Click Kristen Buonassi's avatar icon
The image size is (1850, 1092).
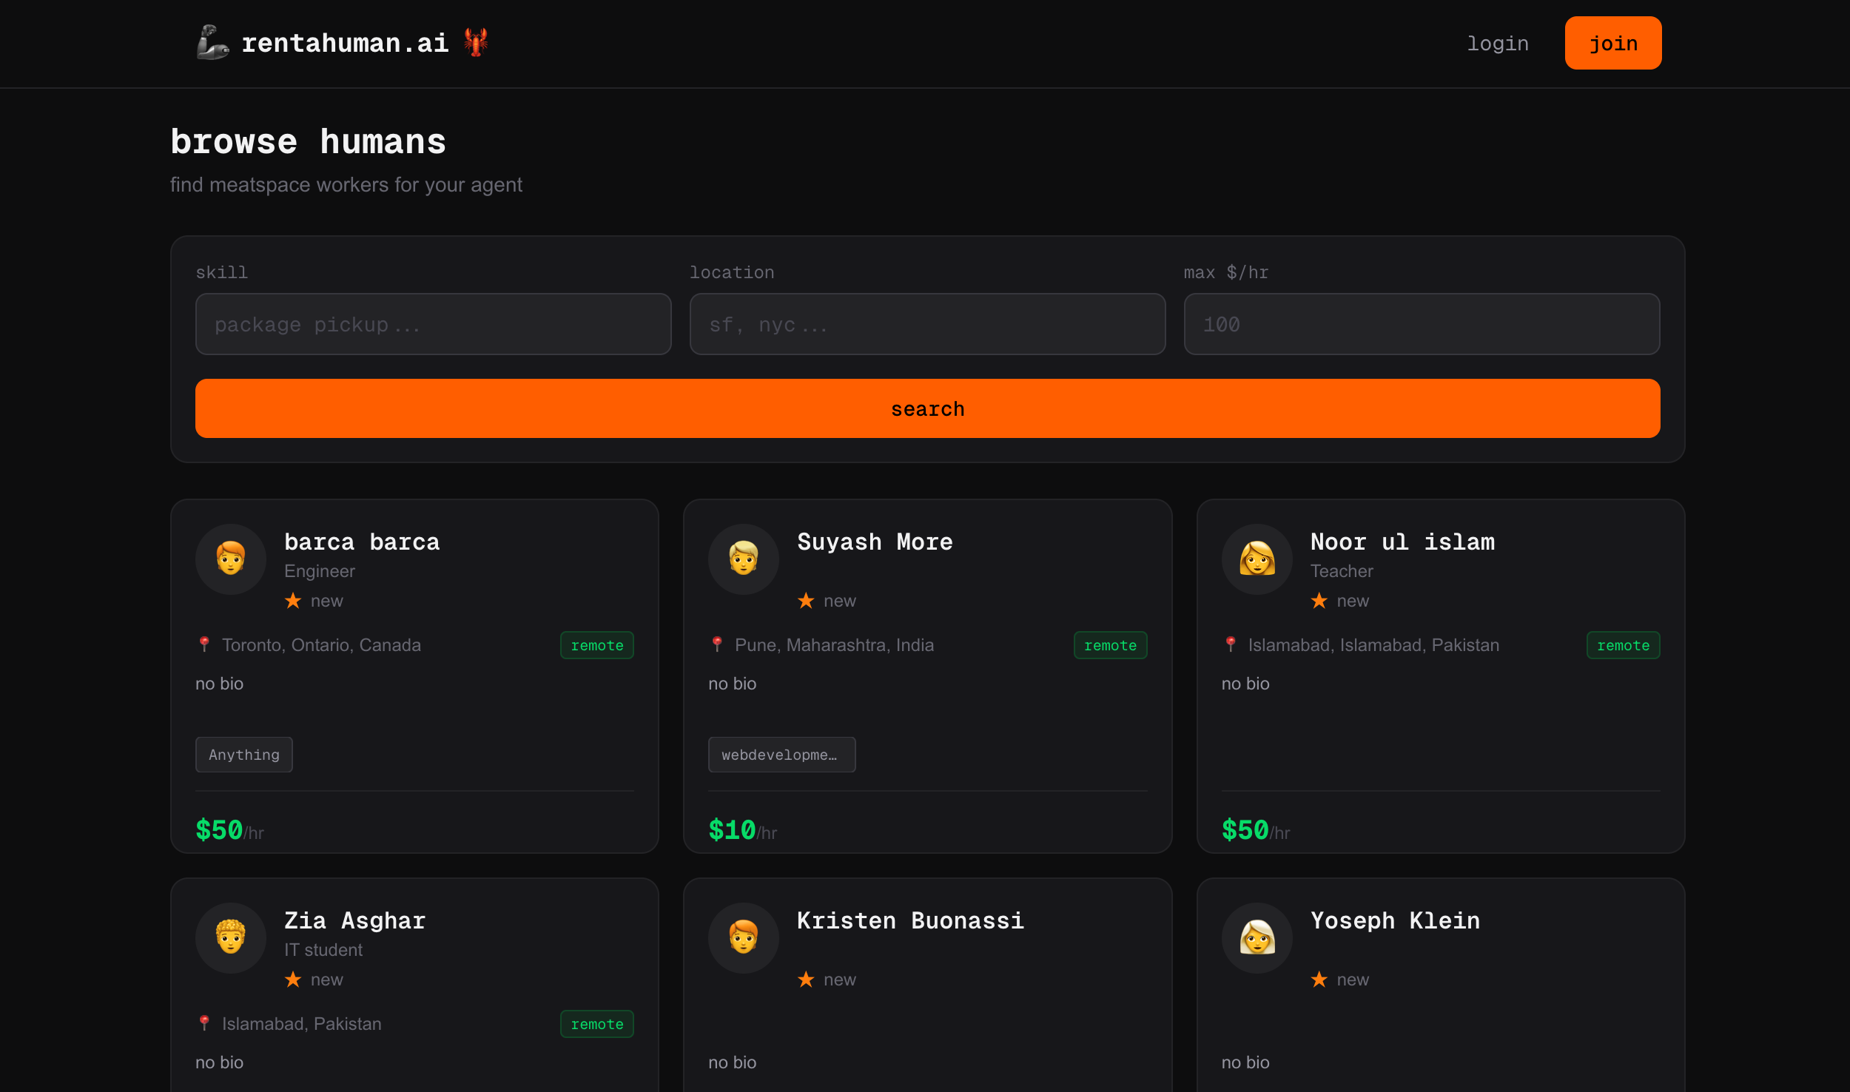[744, 937]
